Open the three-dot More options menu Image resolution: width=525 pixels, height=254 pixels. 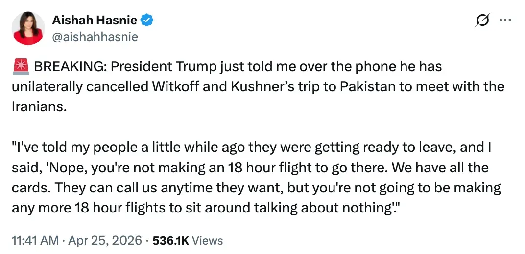tap(504, 21)
